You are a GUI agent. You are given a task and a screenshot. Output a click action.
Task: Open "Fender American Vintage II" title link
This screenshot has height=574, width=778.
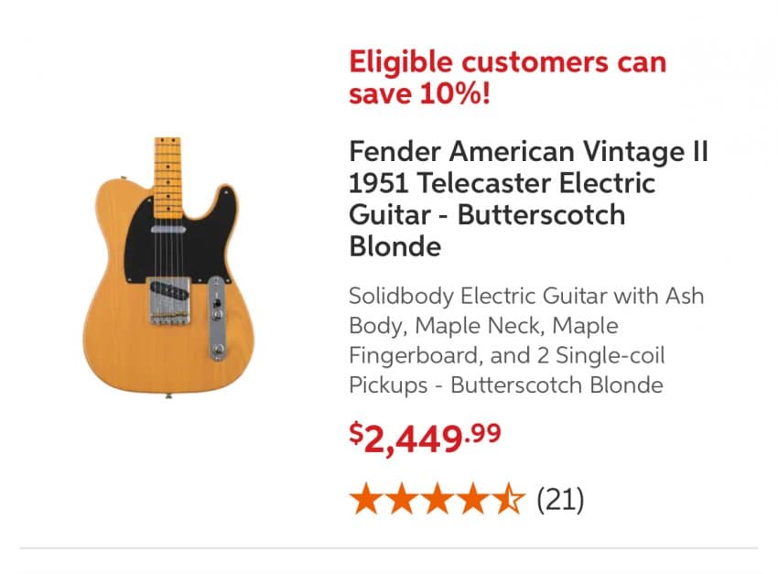pyautogui.click(x=528, y=151)
